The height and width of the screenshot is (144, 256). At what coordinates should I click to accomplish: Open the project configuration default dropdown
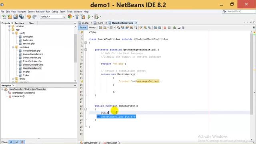53,17
